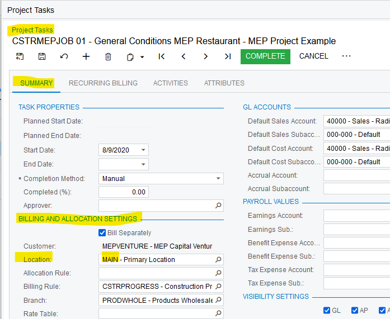Click the Clipboard icon
Screen dimensions: 390x319
130,57
